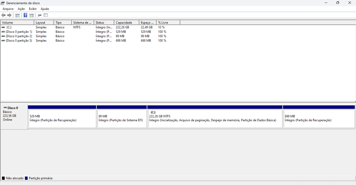Select the (C:) 222,26 GB NTFS partition block
The height and width of the screenshot is (185, 356).
click(x=215, y=116)
